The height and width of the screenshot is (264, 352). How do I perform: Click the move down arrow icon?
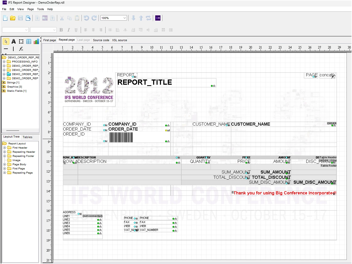tap(133, 18)
